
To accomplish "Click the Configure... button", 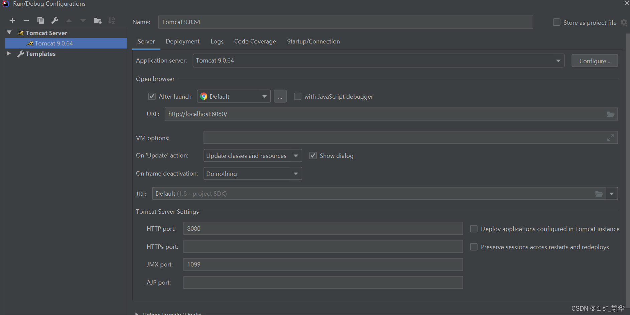I will click(x=595, y=61).
